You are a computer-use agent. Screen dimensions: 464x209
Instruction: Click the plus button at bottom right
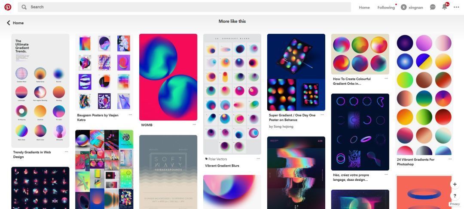[x=455, y=184]
